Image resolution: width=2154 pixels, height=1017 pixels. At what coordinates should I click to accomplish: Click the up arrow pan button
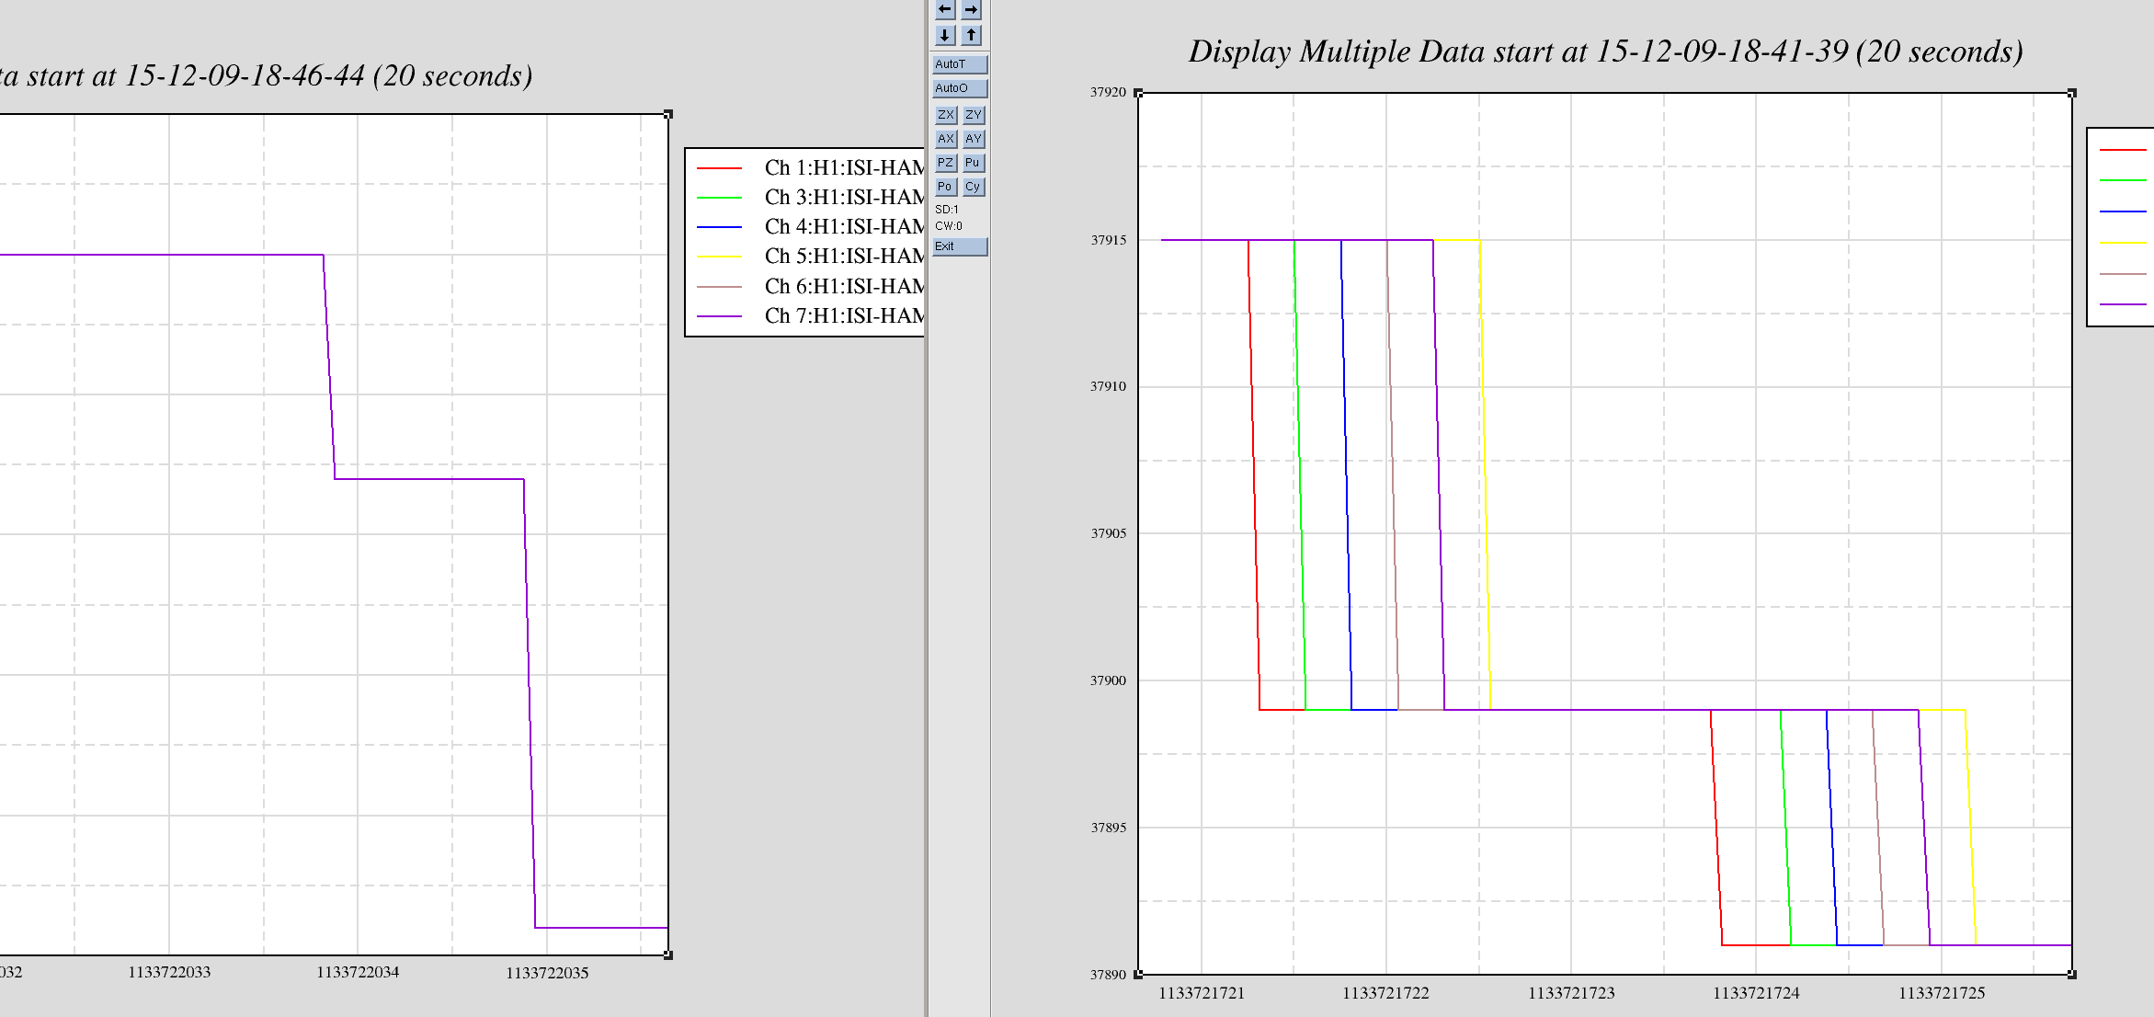(x=972, y=35)
